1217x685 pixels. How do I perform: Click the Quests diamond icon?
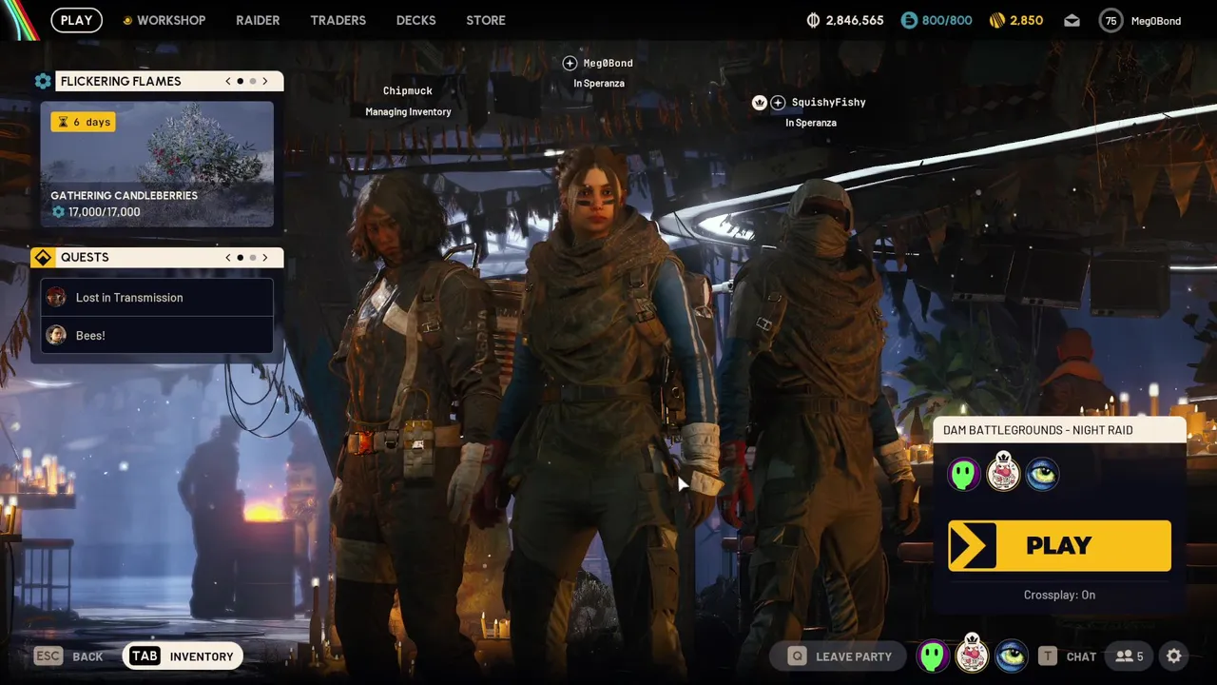[x=43, y=258]
